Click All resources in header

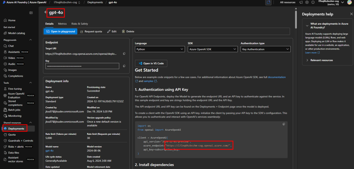pos(288,2)
